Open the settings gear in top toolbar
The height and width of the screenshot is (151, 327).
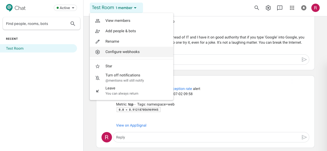[x=268, y=8]
